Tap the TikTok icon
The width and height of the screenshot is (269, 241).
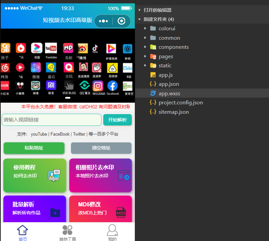tap(95, 48)
